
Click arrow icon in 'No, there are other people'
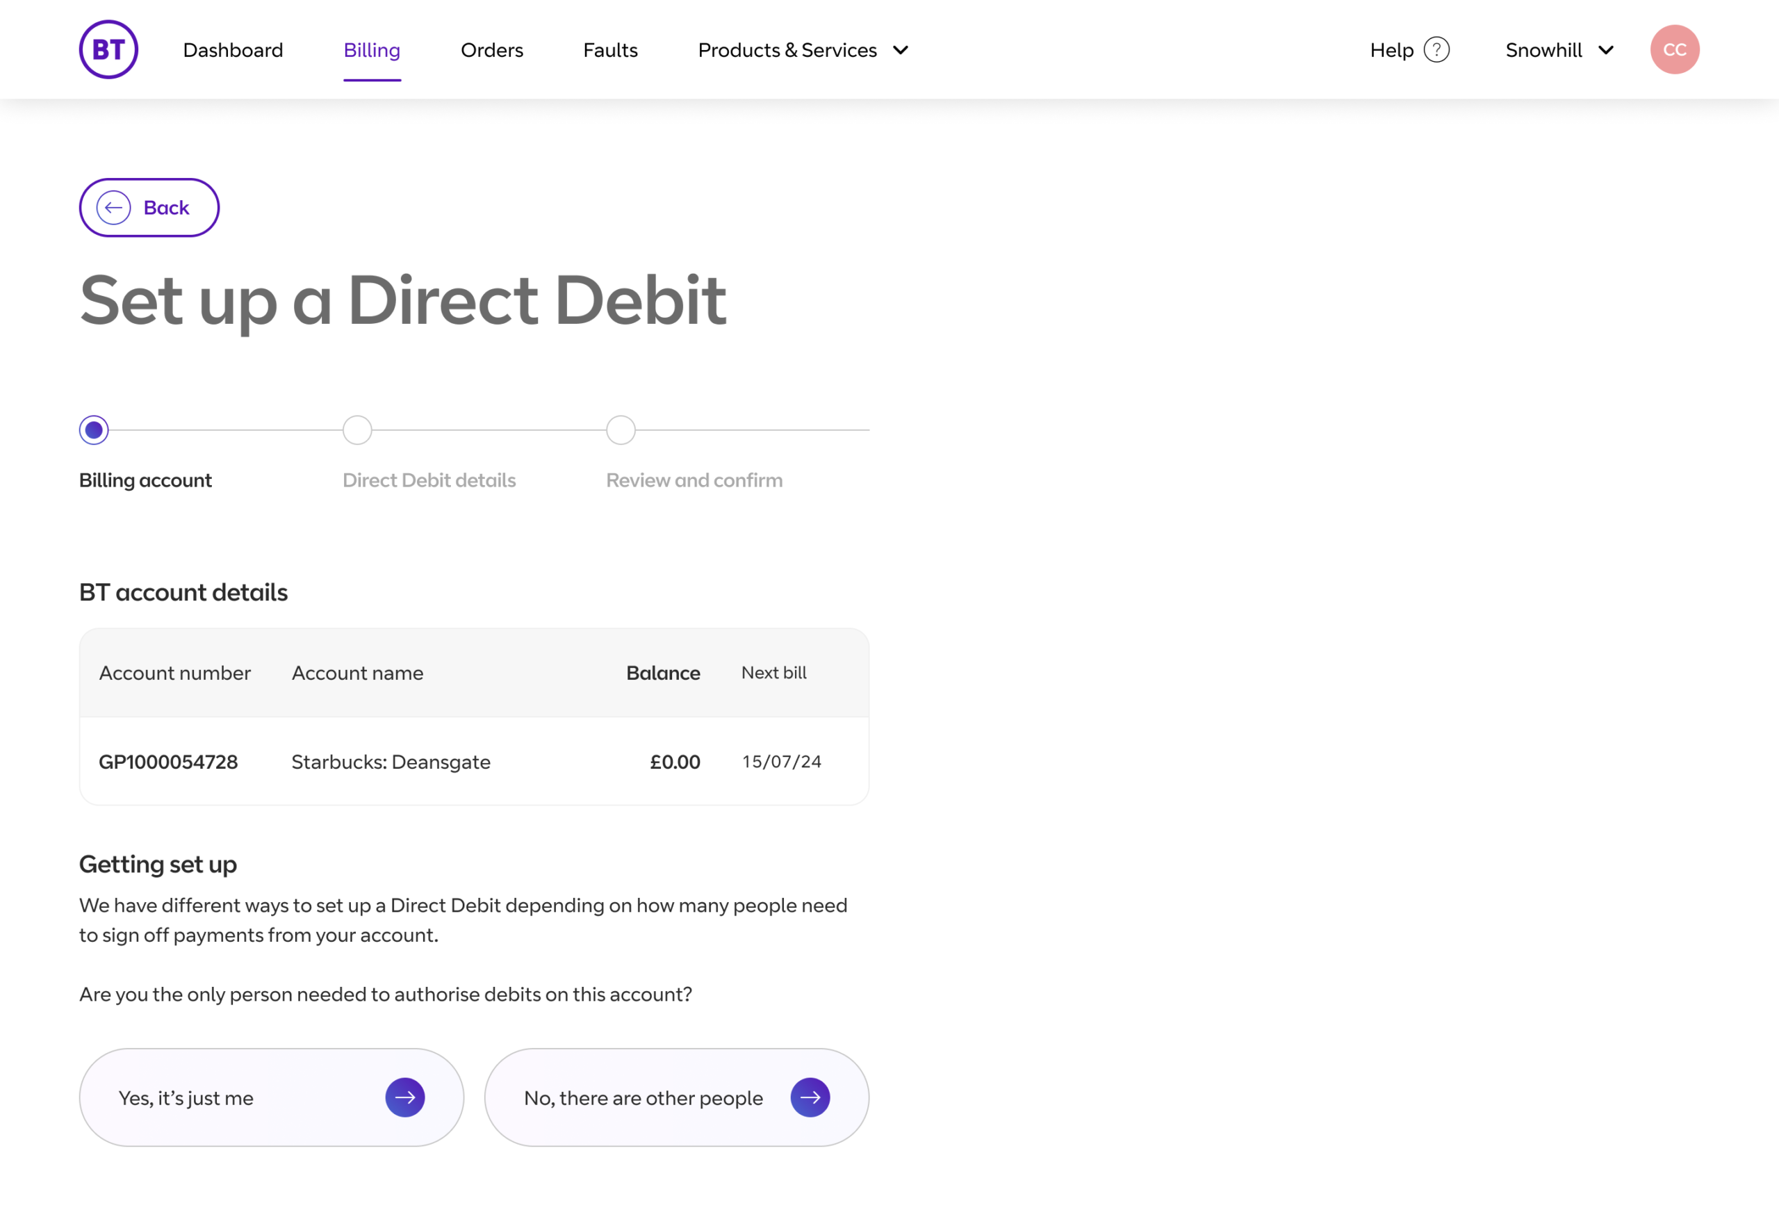(x=810, y=1097)
